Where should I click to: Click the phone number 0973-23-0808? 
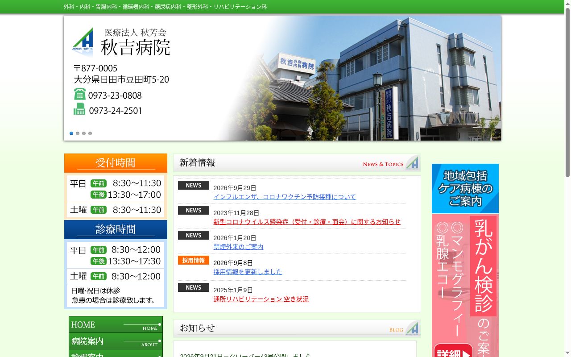115,95
